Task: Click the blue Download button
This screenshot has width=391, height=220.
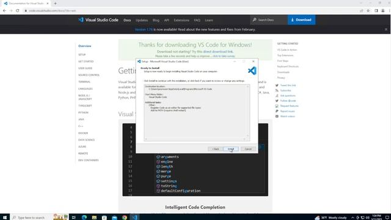Action: [x=301, y=20]
